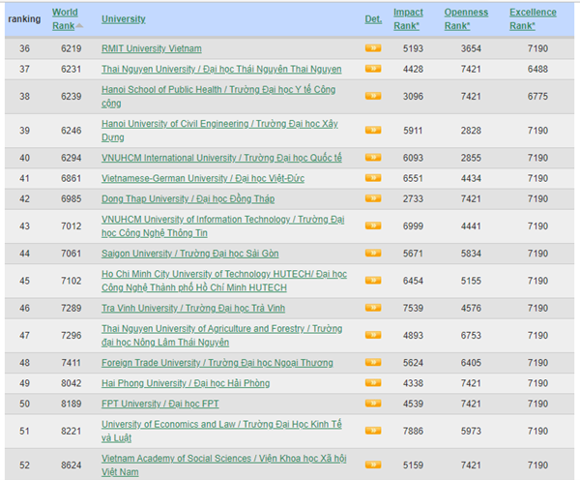Open Vietnamese-German University link
Image resolution: width=580 pixels, height=480 pixels.
(203, 178)
